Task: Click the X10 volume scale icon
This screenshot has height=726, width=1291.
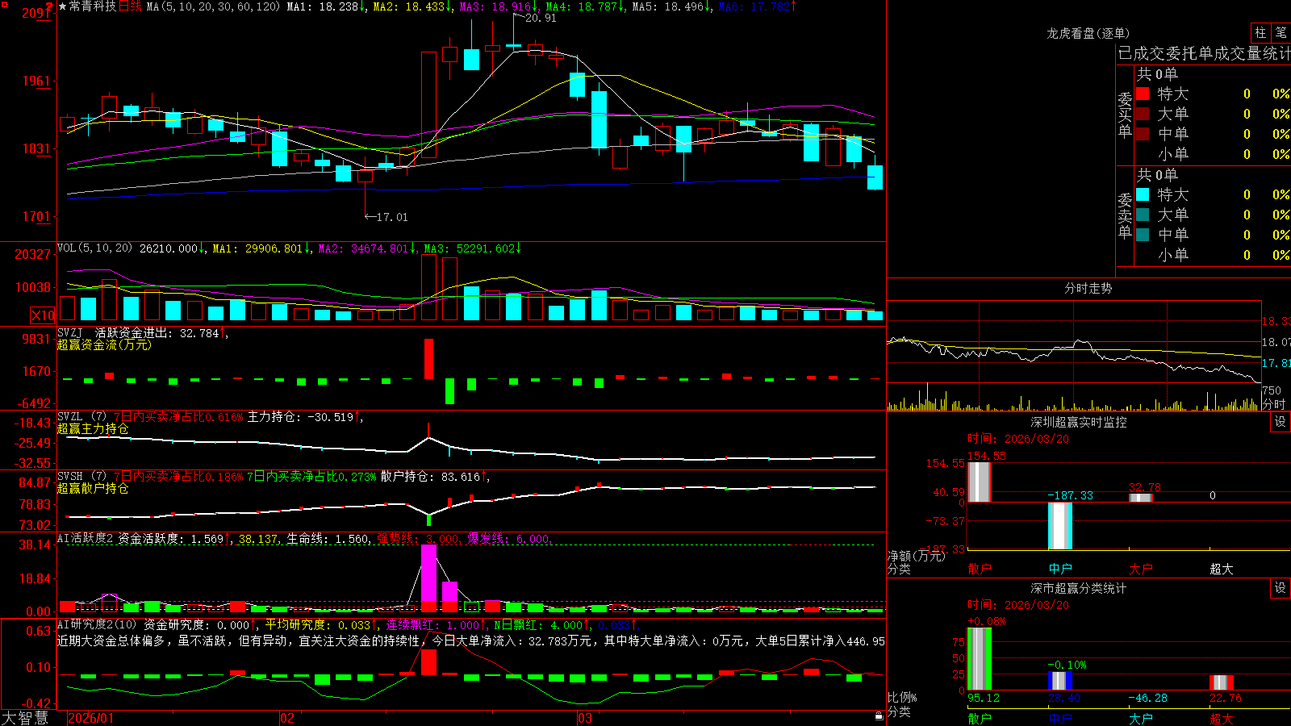Action: coord(43,315)
